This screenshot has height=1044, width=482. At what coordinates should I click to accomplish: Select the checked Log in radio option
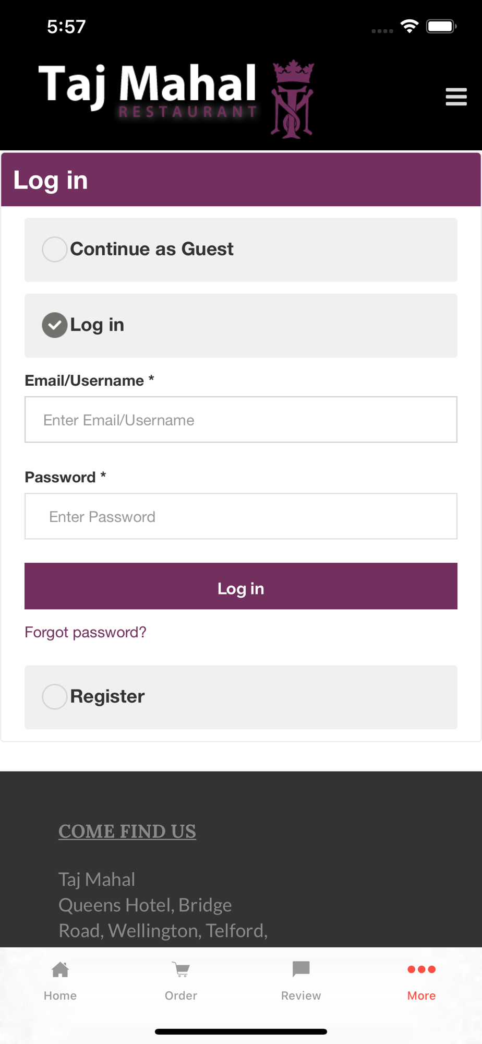tap(54, 325)
